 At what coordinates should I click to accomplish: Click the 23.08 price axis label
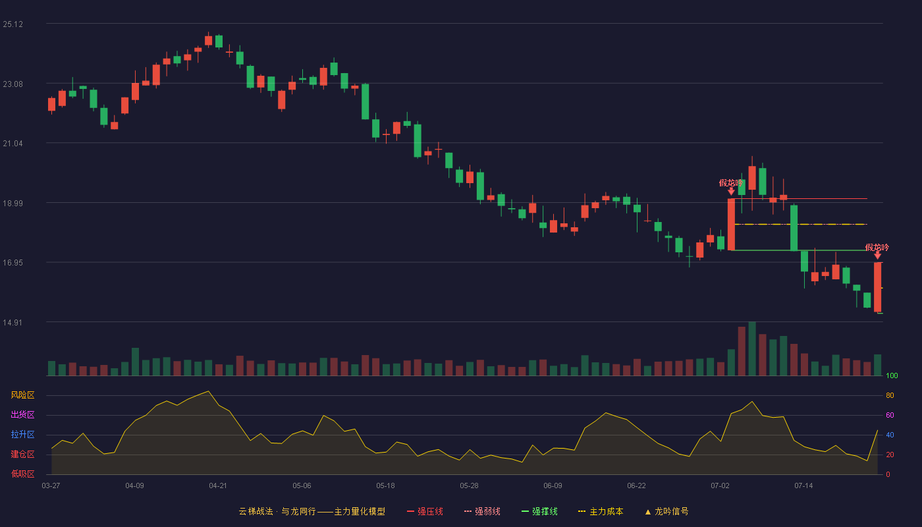tap(13, 84)
